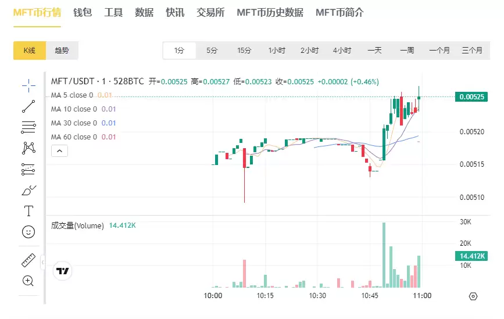This screenshot has width=504, height=319.
Task: Select the Text annotation tool
Action: pos(28,210)
